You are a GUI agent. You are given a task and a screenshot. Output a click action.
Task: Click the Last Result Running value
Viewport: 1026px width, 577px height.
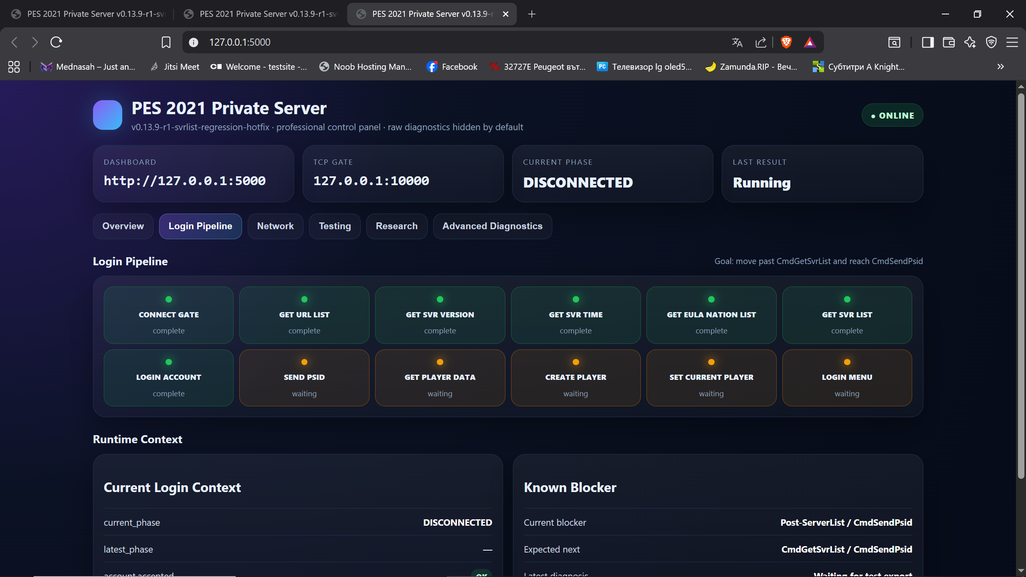[761, 183]
